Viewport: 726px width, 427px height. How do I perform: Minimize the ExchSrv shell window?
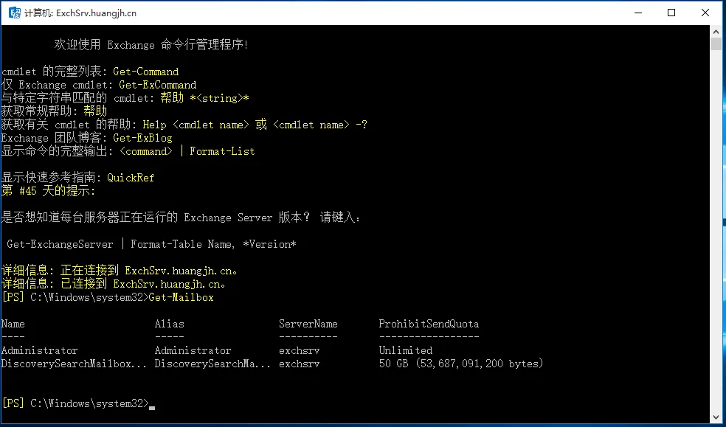click(x=638, y=13)
